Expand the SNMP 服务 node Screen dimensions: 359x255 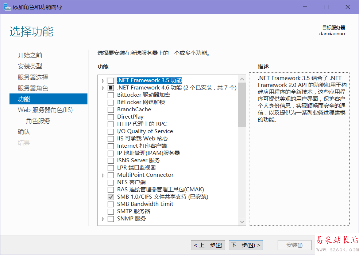(103, 219)
